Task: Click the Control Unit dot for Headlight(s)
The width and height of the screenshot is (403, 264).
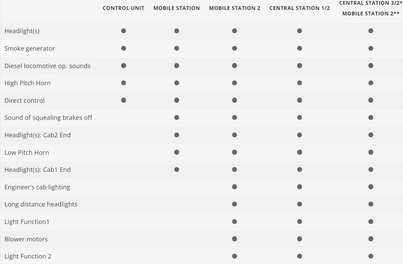Action: (x=124, y=31)
